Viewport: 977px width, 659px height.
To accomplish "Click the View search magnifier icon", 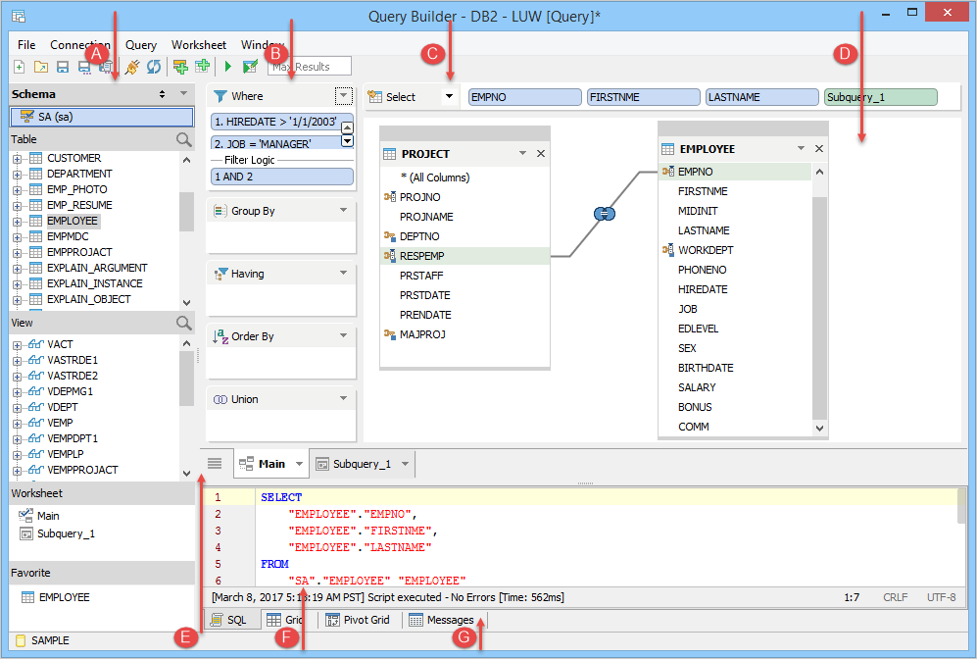I will [184, 323].
